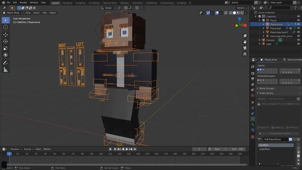
Task: Open the File menu
Action: click(8, 3)
